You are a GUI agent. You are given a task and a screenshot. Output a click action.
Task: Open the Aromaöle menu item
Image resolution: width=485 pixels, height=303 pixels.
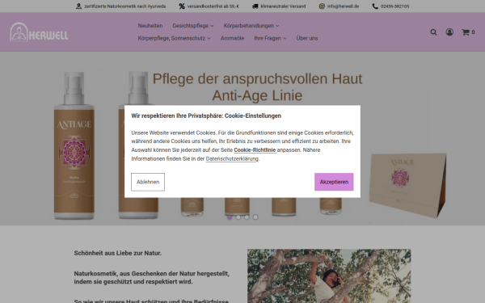(232, 38)
